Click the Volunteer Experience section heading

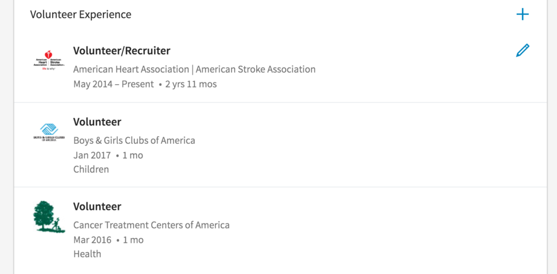point(81,15)
